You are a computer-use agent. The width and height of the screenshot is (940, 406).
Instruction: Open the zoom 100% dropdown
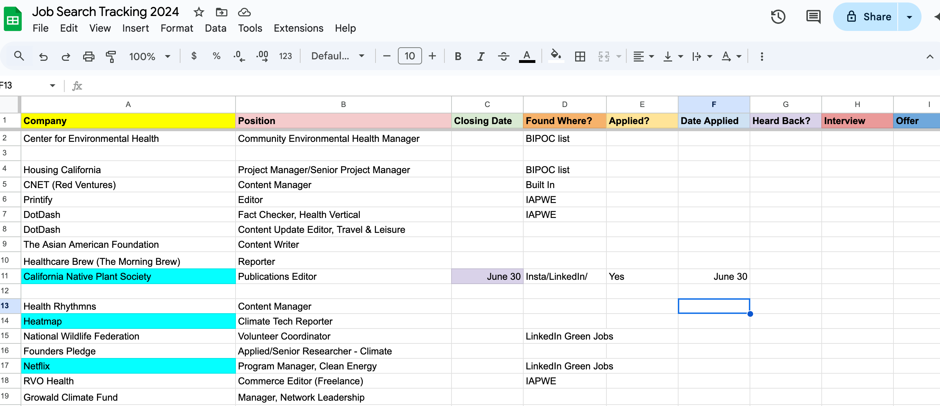[x=150, y=57]
